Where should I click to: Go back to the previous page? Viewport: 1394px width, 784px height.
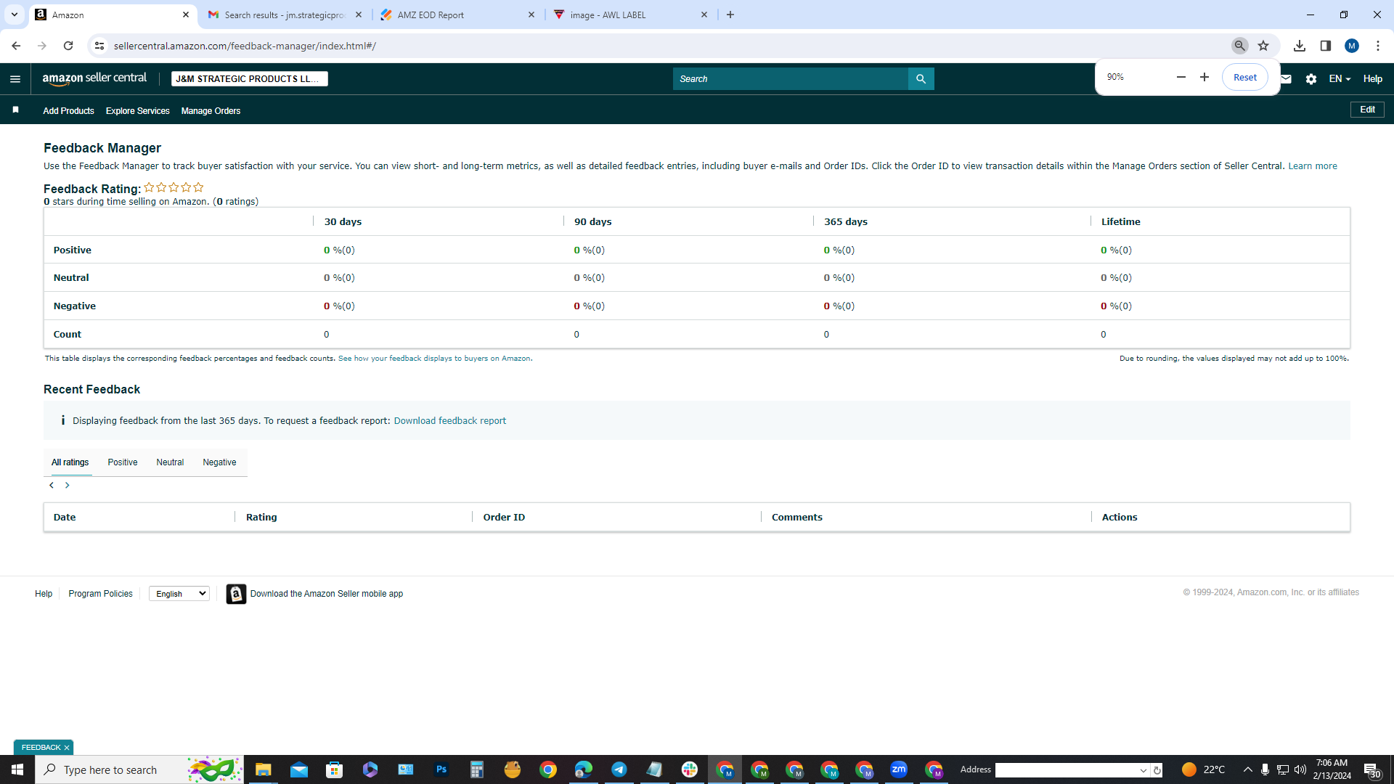pos(16,46)
